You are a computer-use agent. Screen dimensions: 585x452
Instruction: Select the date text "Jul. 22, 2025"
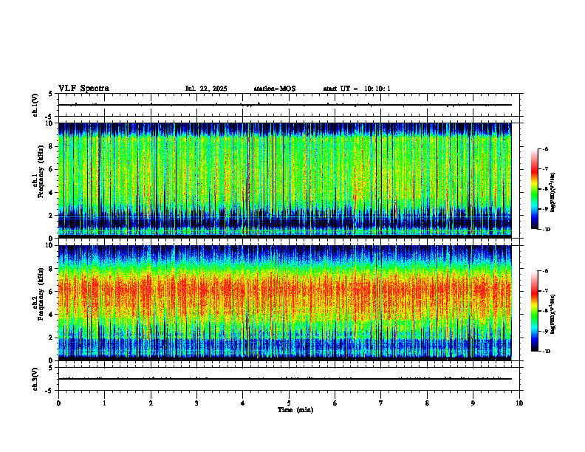pos(206,89)
